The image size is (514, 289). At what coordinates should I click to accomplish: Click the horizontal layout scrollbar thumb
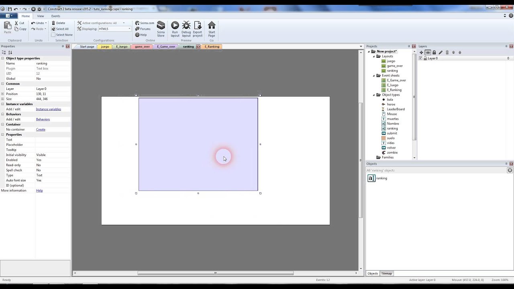(215, 273)
